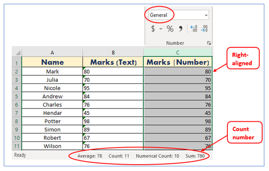
Task: Select the cell containing Hendar
Action: [x=52, y=113]
